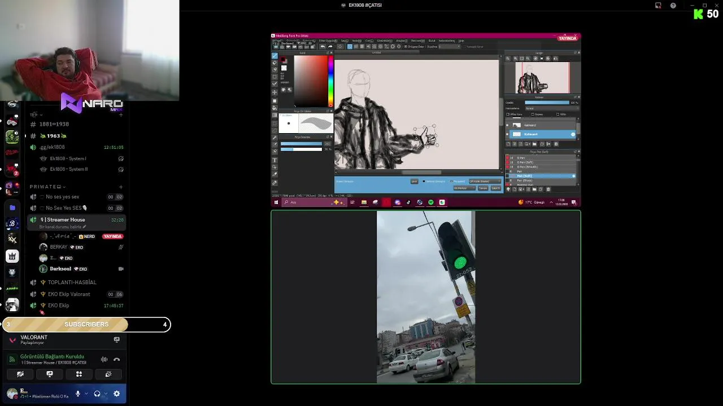Select the Text tool in MediBang
Screen dimensions: 723x406
coord(275,160)
